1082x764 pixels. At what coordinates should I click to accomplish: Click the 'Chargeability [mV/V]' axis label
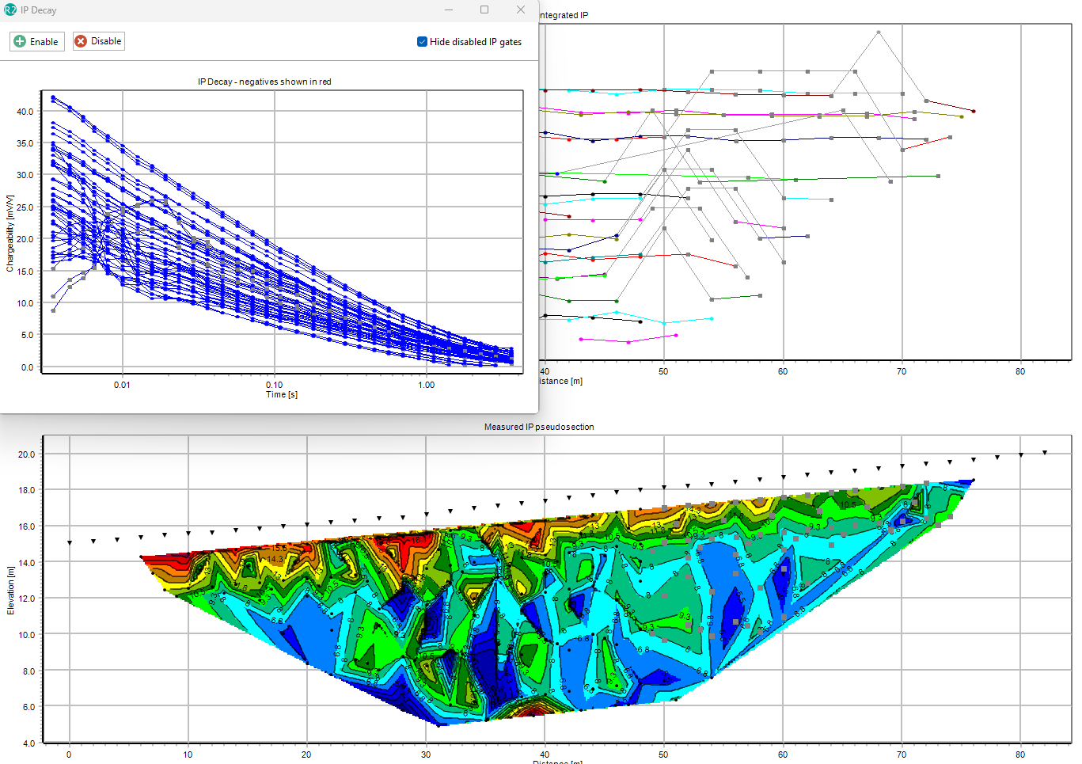coord(9,234)
